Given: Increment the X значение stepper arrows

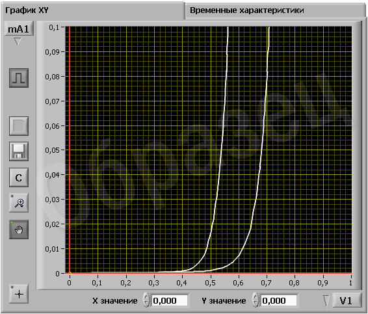Looking at the screenshot, I should pos(146,297).
